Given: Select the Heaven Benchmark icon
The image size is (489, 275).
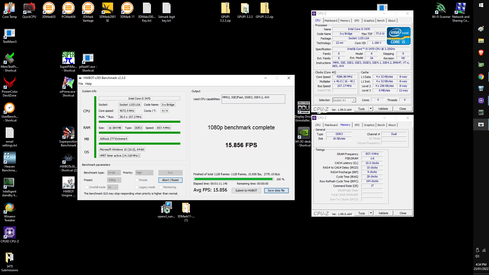Looking at the screenshot, I should click(x=10, y=162).
